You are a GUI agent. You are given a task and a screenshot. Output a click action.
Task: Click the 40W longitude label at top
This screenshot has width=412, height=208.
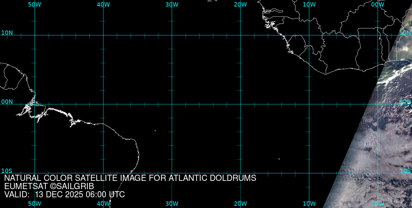(103, 5)
